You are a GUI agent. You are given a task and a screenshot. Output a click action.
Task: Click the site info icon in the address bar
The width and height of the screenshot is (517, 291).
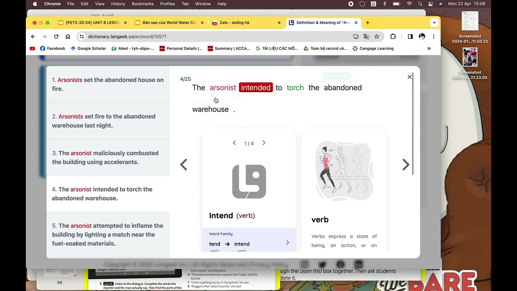click(82, 36)
